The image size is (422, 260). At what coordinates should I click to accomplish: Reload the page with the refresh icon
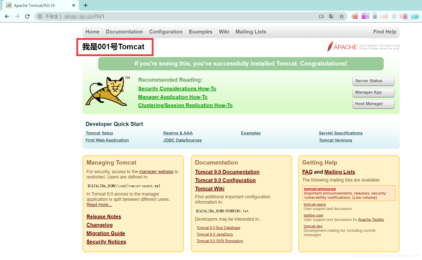coord(27,17)
